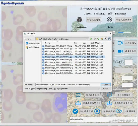
Task: Click the 摄像头检测 button
Action: (131, 51)
